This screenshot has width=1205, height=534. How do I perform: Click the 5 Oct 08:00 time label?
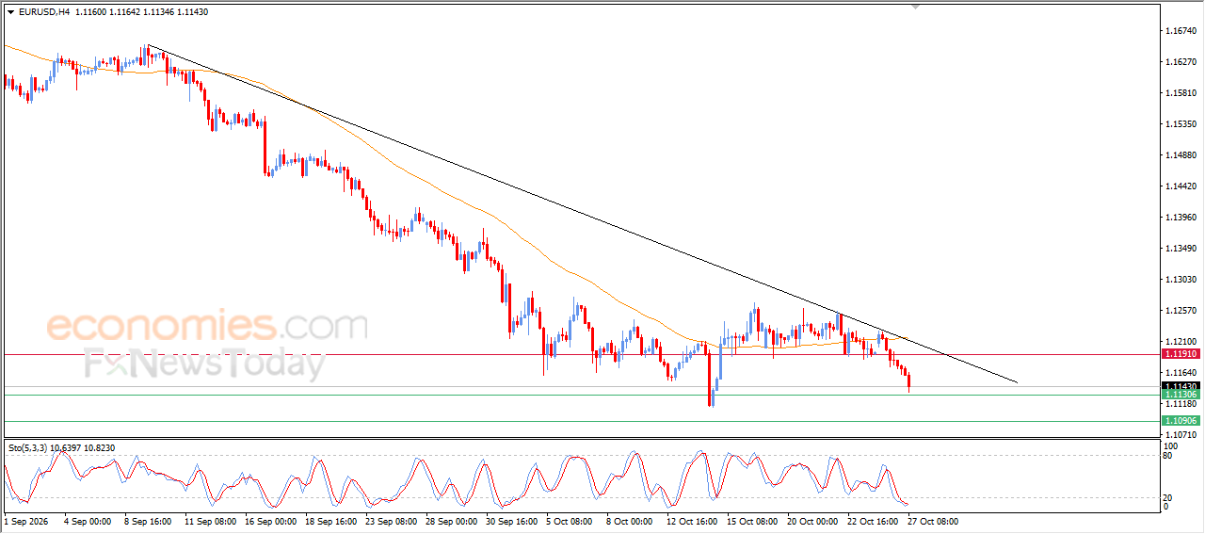pos(571,521)
